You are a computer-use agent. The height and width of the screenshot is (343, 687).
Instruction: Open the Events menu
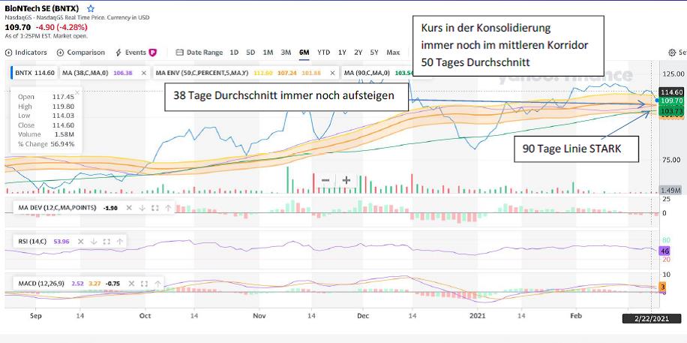coord(130,53)
